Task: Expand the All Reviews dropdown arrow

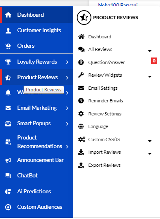Action: click(x=150, y=51)
